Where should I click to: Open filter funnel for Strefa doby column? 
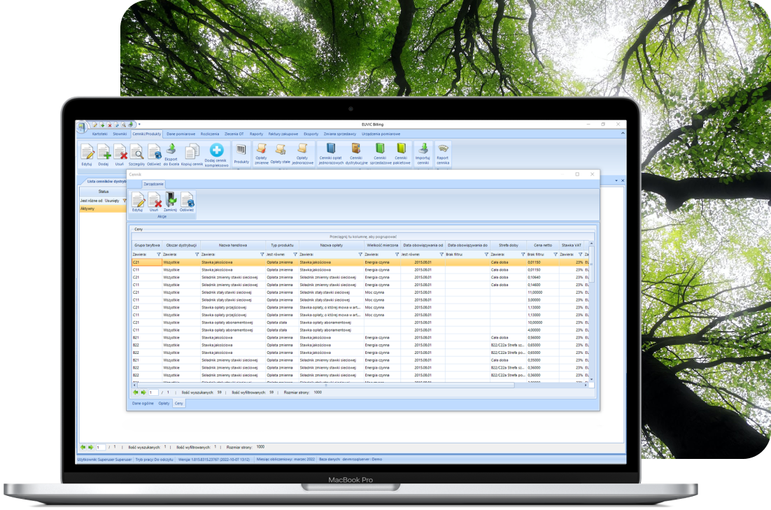point(523,254)
